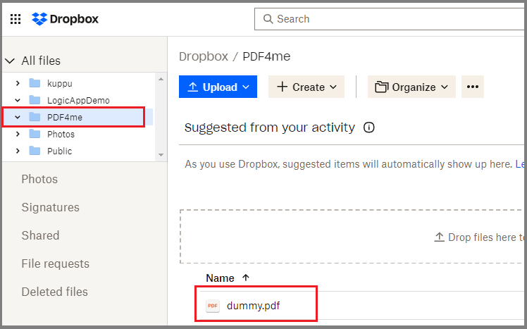Image resolution: width=527 pixels, height=329 pixels.
Task: Select the PDF4me folder icon in tree
Action: point(35,117)
